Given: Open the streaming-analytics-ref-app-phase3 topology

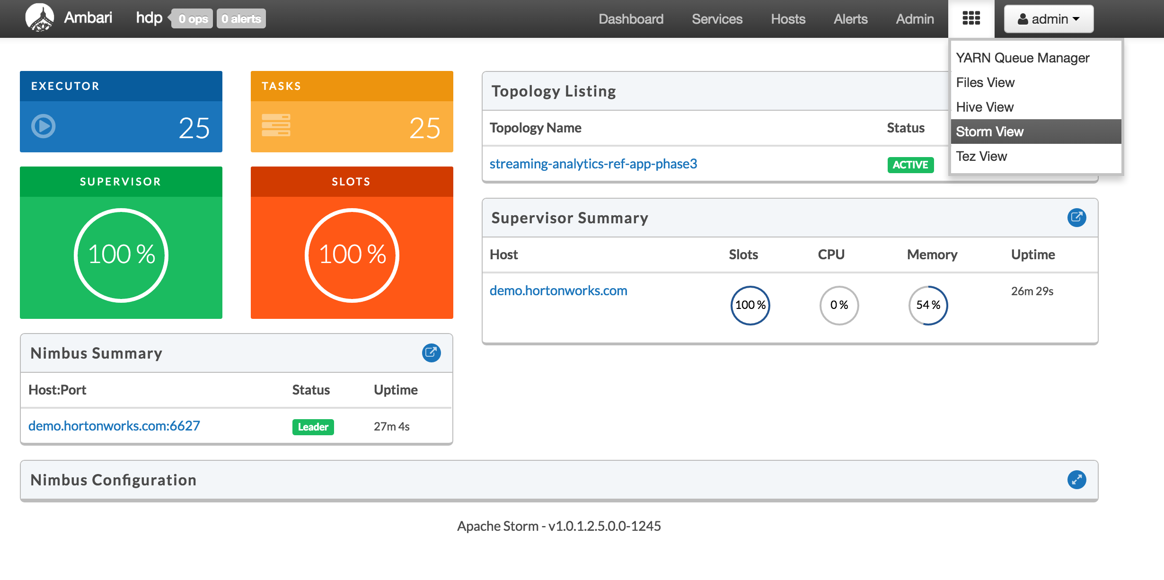Looking at the screenshot, I should (x=593, y=164).
